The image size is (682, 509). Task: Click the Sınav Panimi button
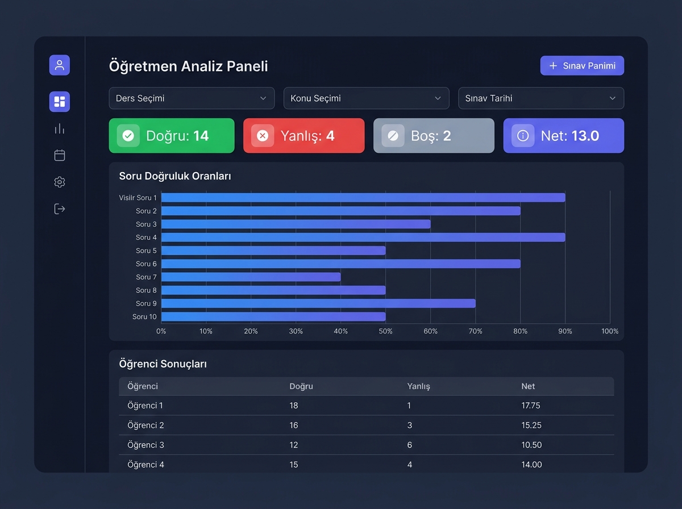(x=582, y=65)
